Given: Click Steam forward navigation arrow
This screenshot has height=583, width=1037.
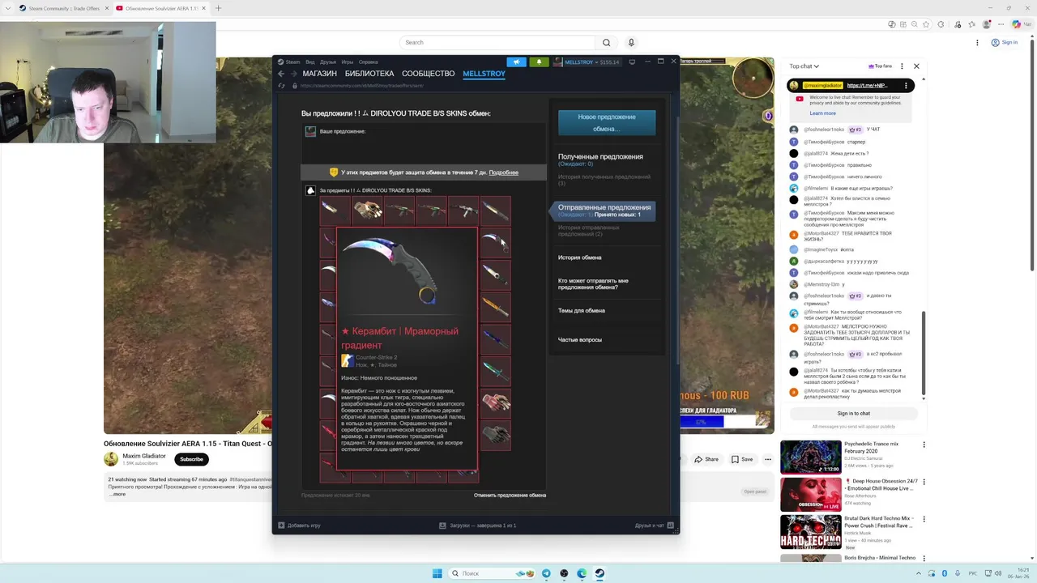Looking at the screenshot, I should point(293,74).
